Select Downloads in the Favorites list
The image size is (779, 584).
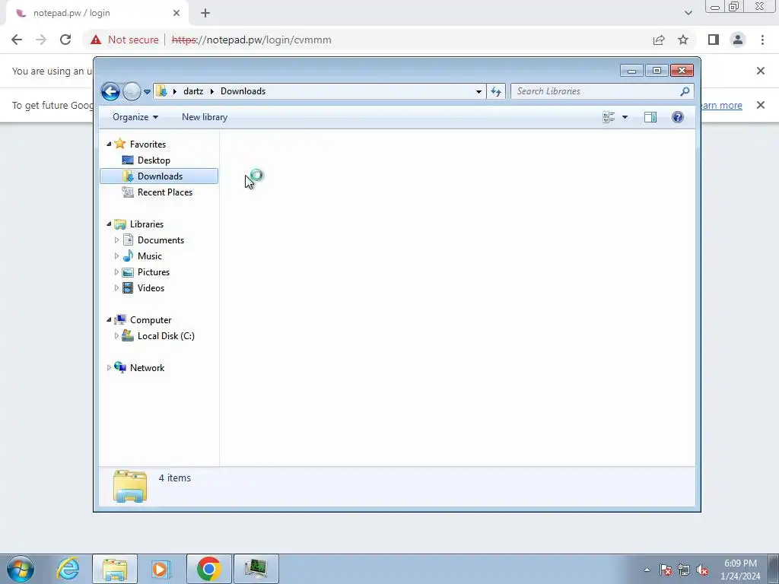tap(159, 176)
